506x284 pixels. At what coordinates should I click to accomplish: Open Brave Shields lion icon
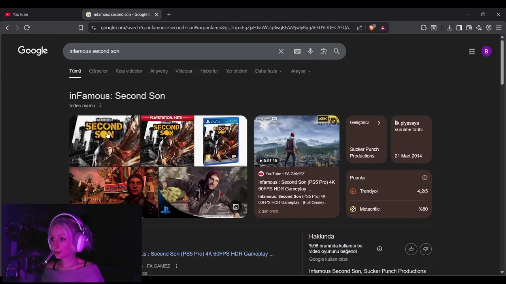[x=372, y=28]
